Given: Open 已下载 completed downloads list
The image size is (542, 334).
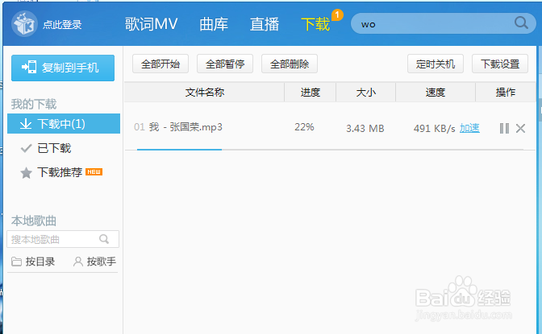Looking at the screenshot, I should click(x=54, y=148).
